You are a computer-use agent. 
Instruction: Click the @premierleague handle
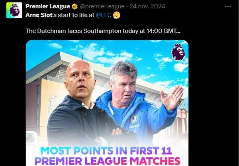pyautogui.click(x=102, y=6)
